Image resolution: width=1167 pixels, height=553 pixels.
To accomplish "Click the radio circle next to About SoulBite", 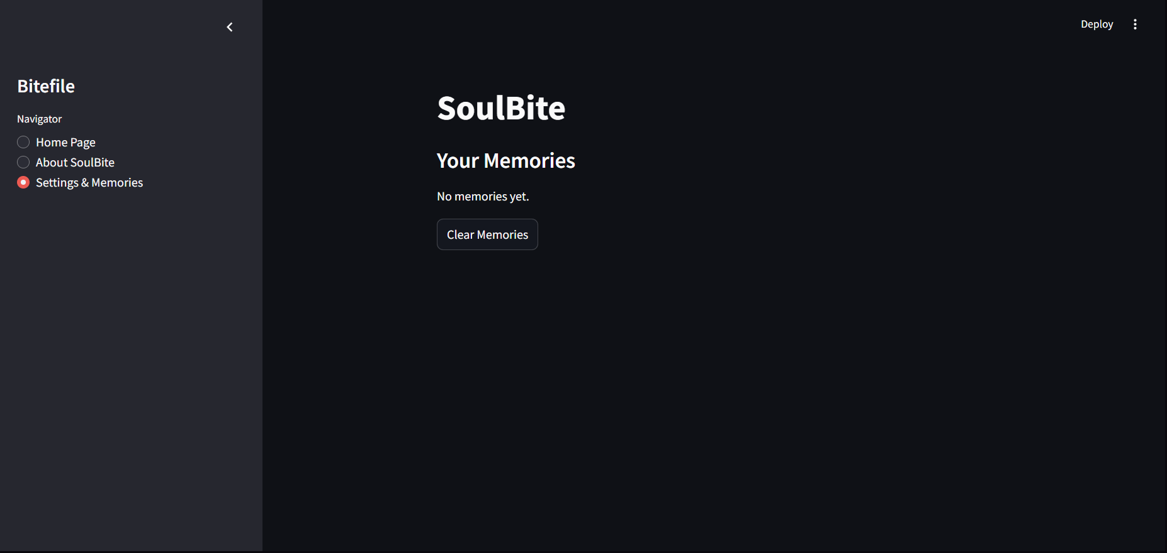I will [23, 162].
